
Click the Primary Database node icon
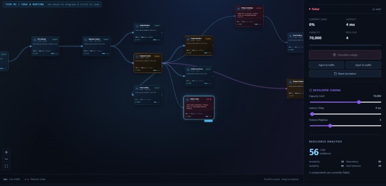238,9
